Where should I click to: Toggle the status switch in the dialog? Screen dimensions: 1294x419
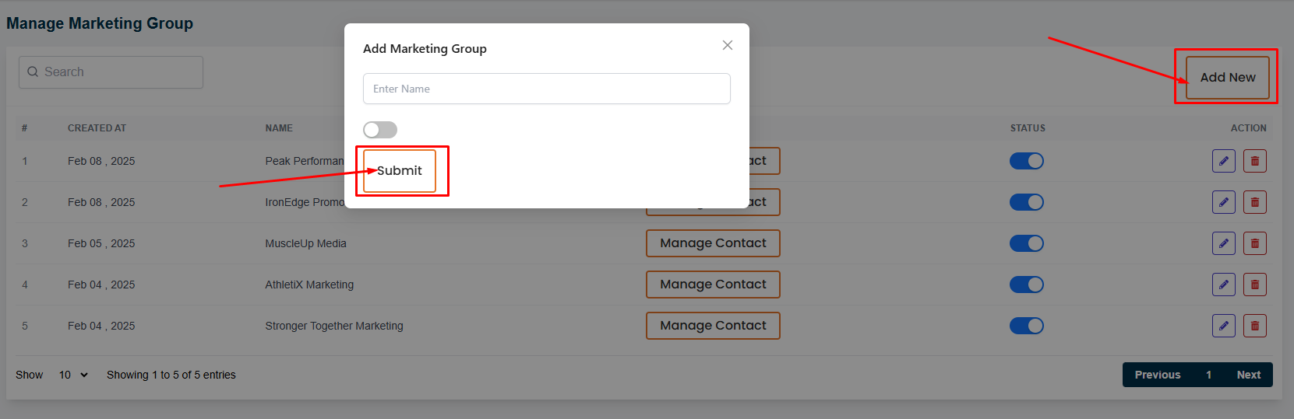coord(380,130)
